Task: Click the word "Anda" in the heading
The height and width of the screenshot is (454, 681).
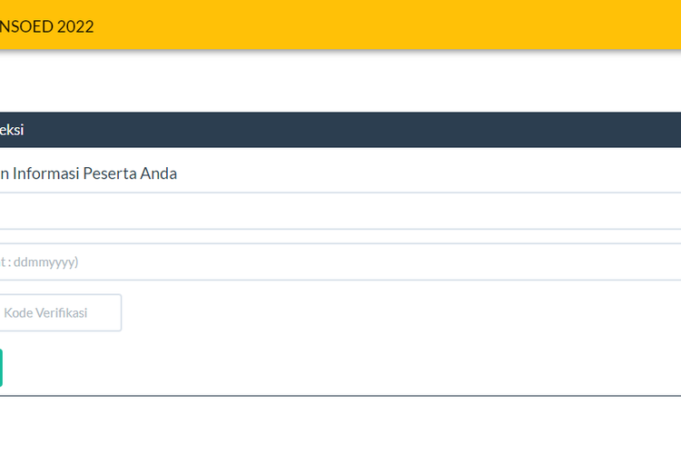Action: click(x=159, y=173)
